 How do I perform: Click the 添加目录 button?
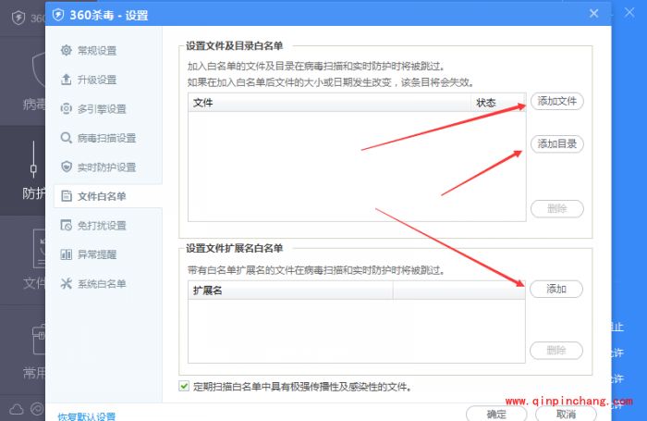tap(557, 143)
